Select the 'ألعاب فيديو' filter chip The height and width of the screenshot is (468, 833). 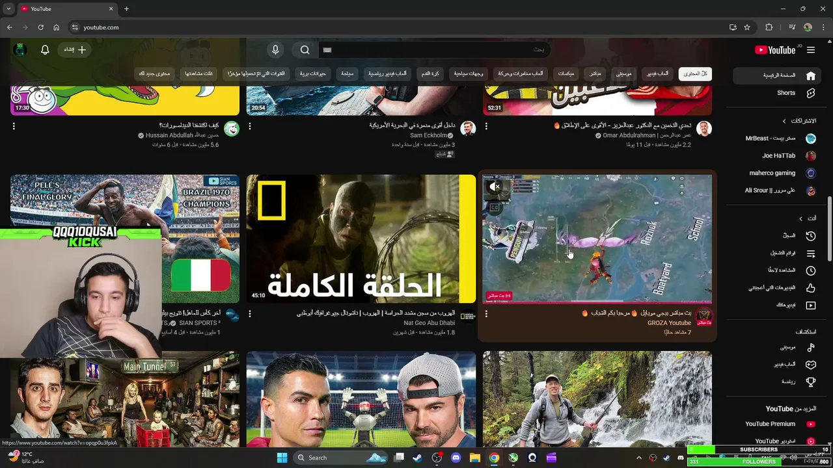pyautogui.click(x=657, y=73)
